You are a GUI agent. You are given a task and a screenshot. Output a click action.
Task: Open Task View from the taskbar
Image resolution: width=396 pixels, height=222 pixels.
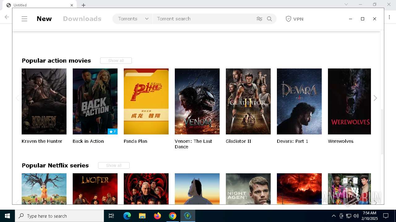pyautogui.click(x=111, y=216)
